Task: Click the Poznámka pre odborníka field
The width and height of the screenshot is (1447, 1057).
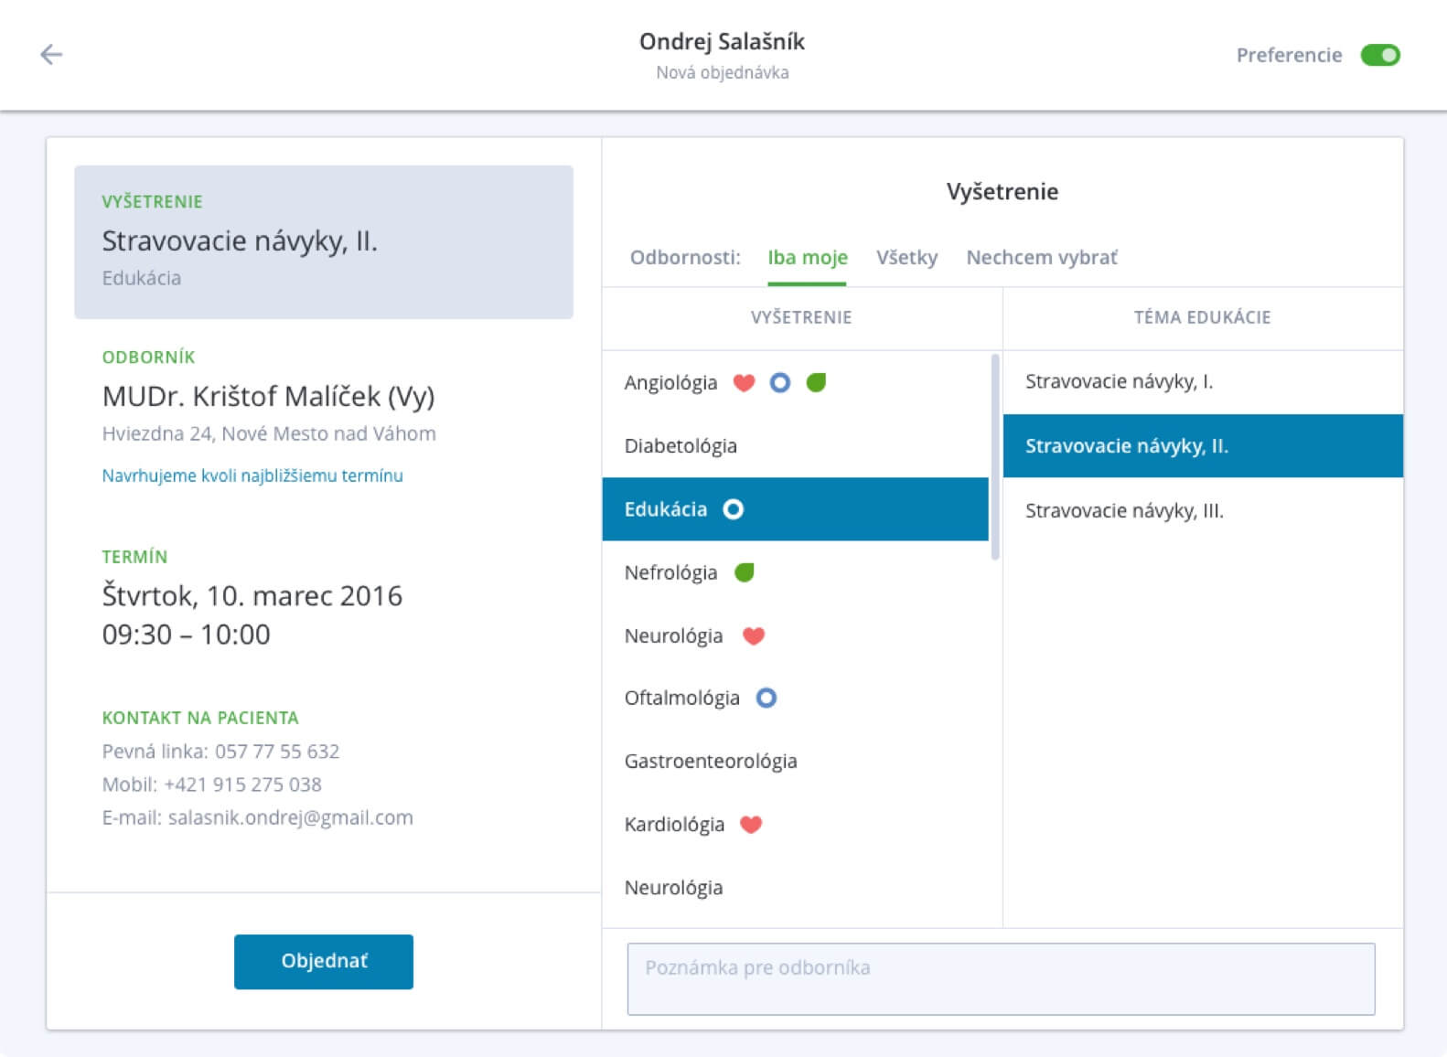Action: 1001,978
